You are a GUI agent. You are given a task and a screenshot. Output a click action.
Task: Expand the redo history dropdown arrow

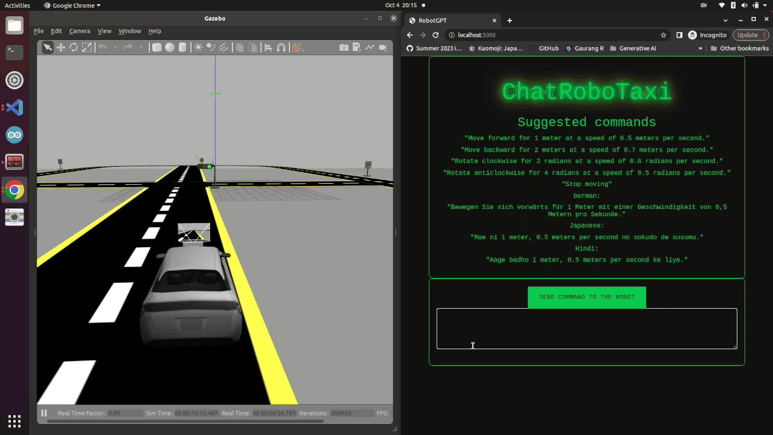click(141, 48)
